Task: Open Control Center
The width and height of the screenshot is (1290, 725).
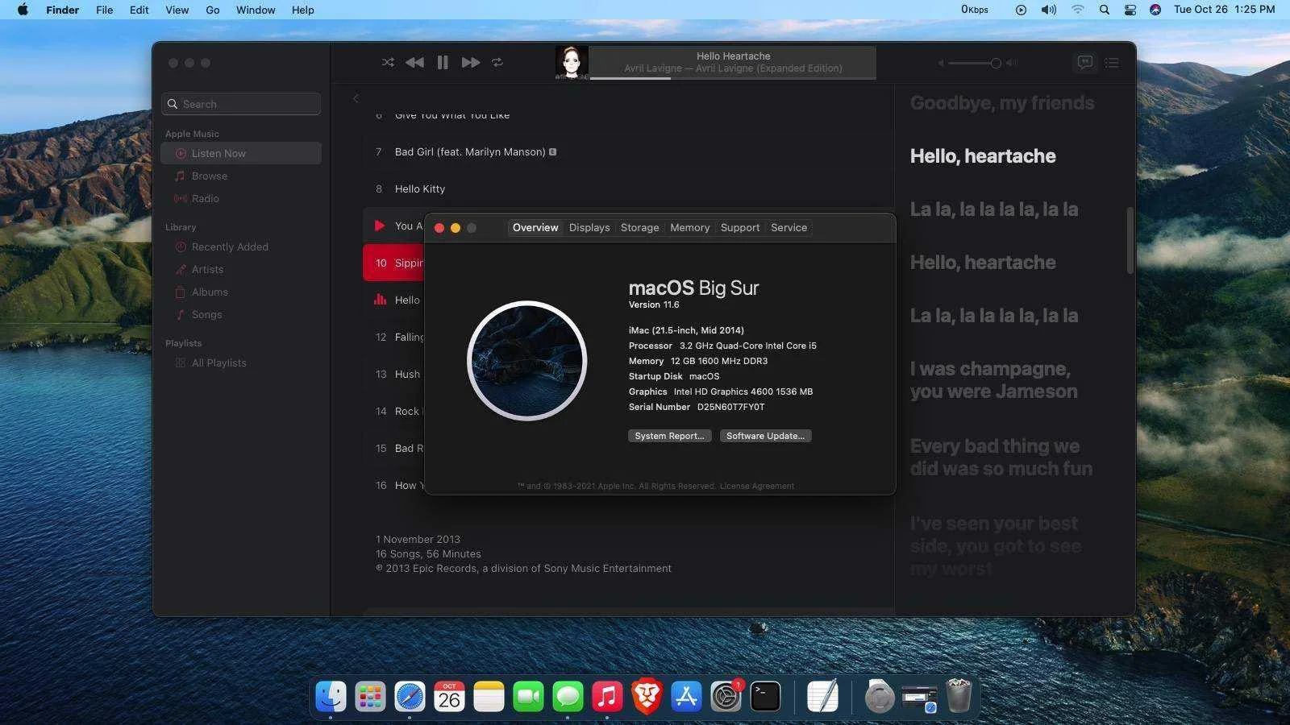Action: 1130,10
